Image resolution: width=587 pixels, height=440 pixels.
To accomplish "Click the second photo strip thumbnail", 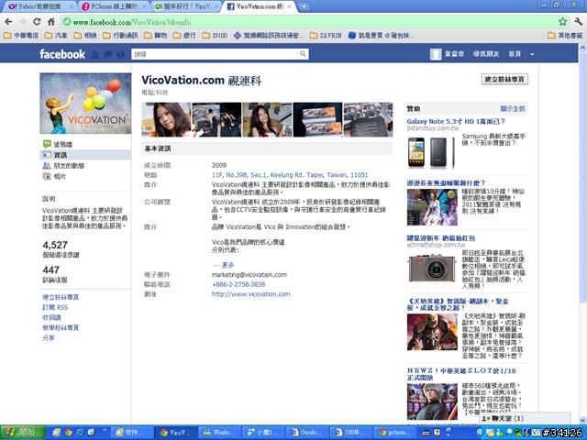I will (x=216, y=120).
